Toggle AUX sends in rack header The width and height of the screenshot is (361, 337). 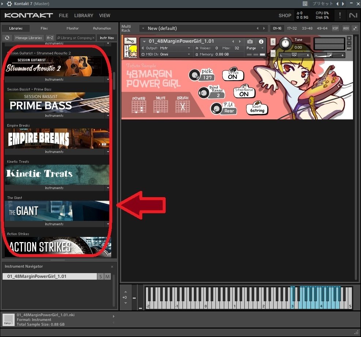(x=346, y=28)
